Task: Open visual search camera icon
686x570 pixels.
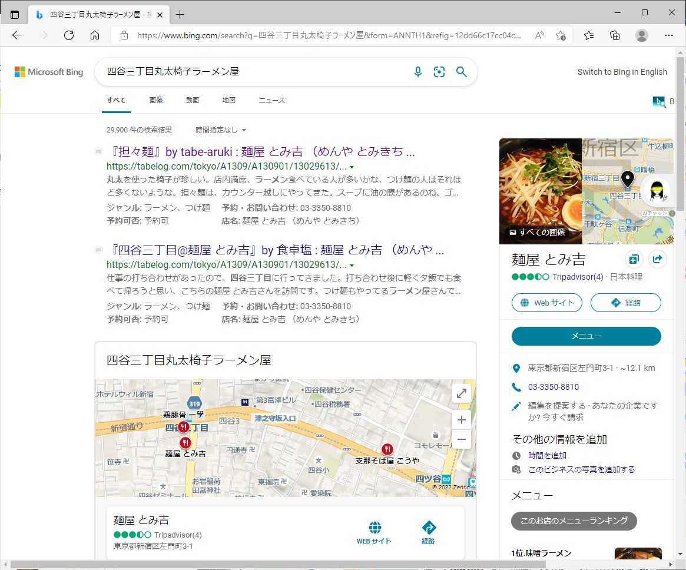Action: (x=439, y=72)
